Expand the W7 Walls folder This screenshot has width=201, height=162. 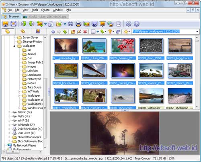(19, 91)
